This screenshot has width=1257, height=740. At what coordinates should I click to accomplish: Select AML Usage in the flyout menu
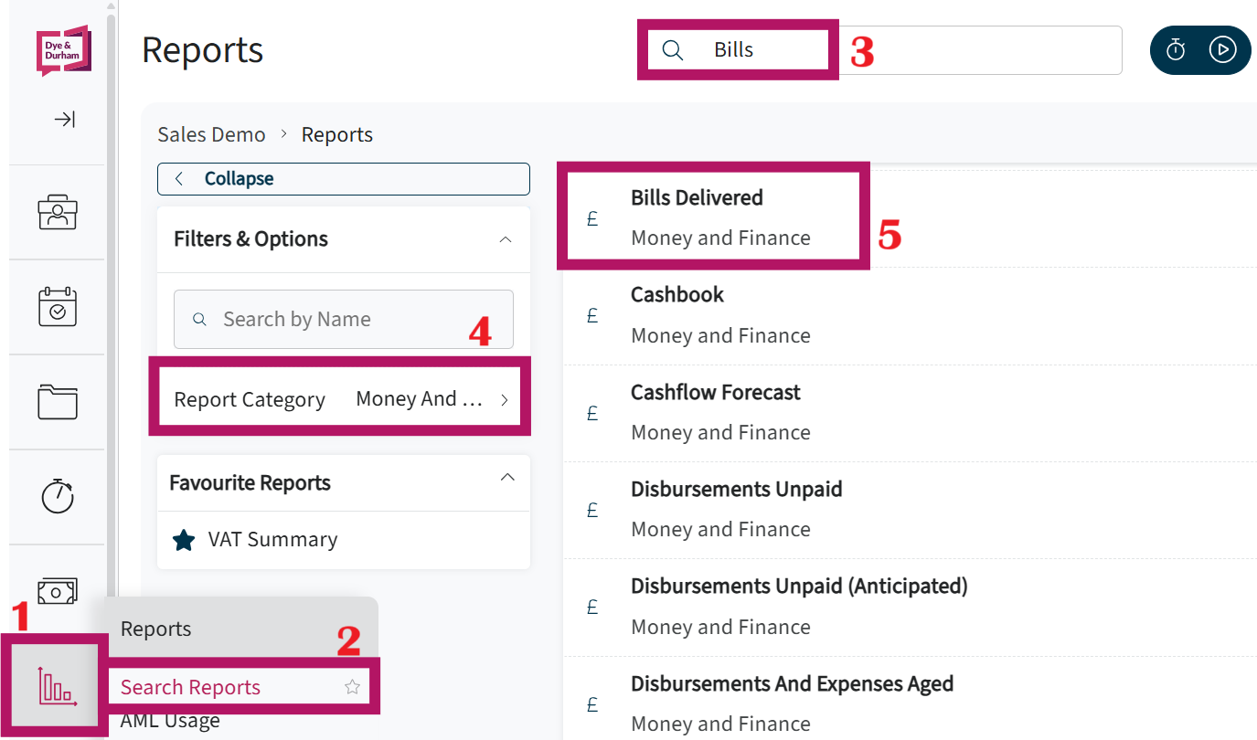pos(170,721)
